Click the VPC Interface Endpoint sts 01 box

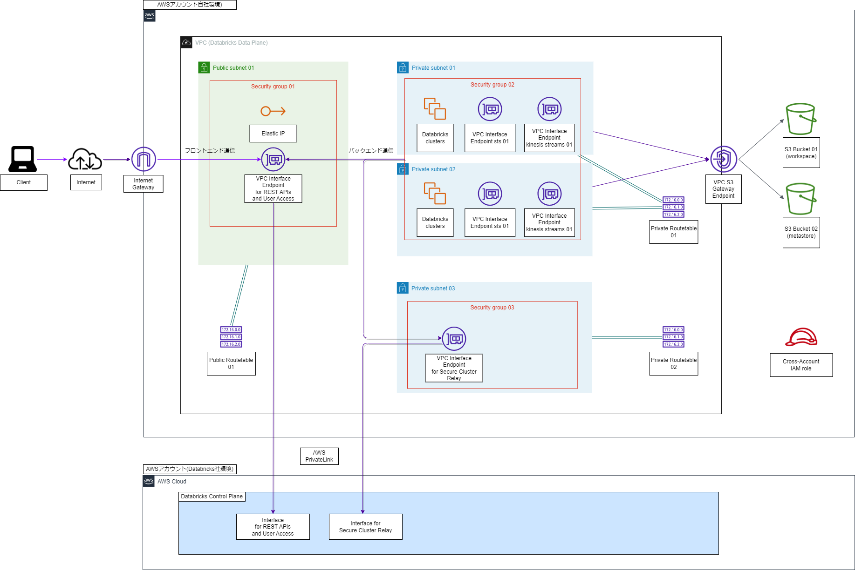tap(489, 138)
